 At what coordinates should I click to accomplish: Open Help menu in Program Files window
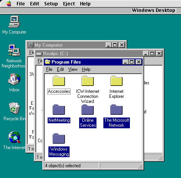(86, 69)
